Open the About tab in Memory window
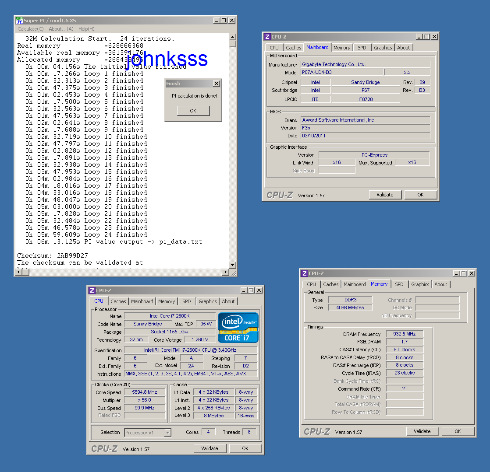This screenshot has width=490, height=472. click(x=440, y=284)
